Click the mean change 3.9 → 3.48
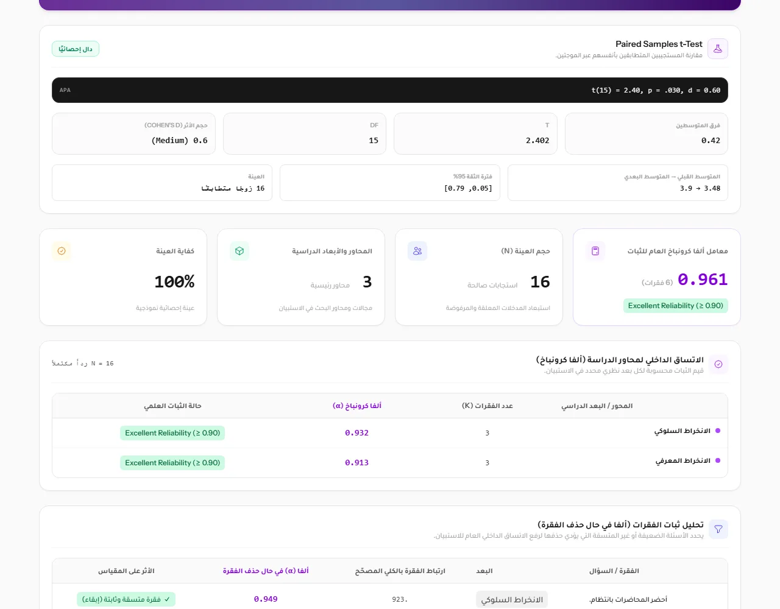Image resolution: width=780 pixels, height=609 pixels. (700, 188)
